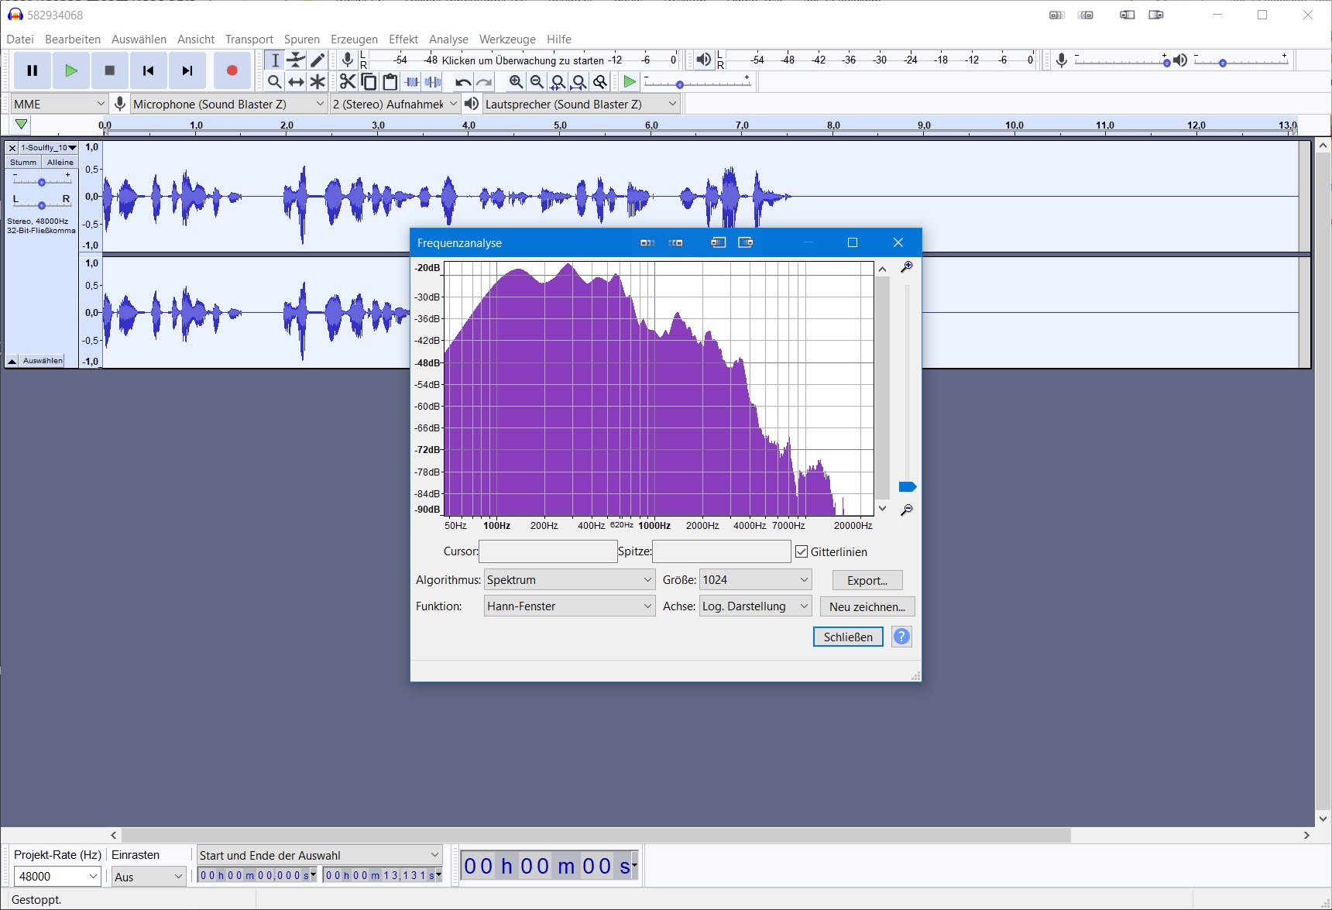1332x910 pixels.
Task: Click the track gain slider
Action: click(x=42, y=182)
